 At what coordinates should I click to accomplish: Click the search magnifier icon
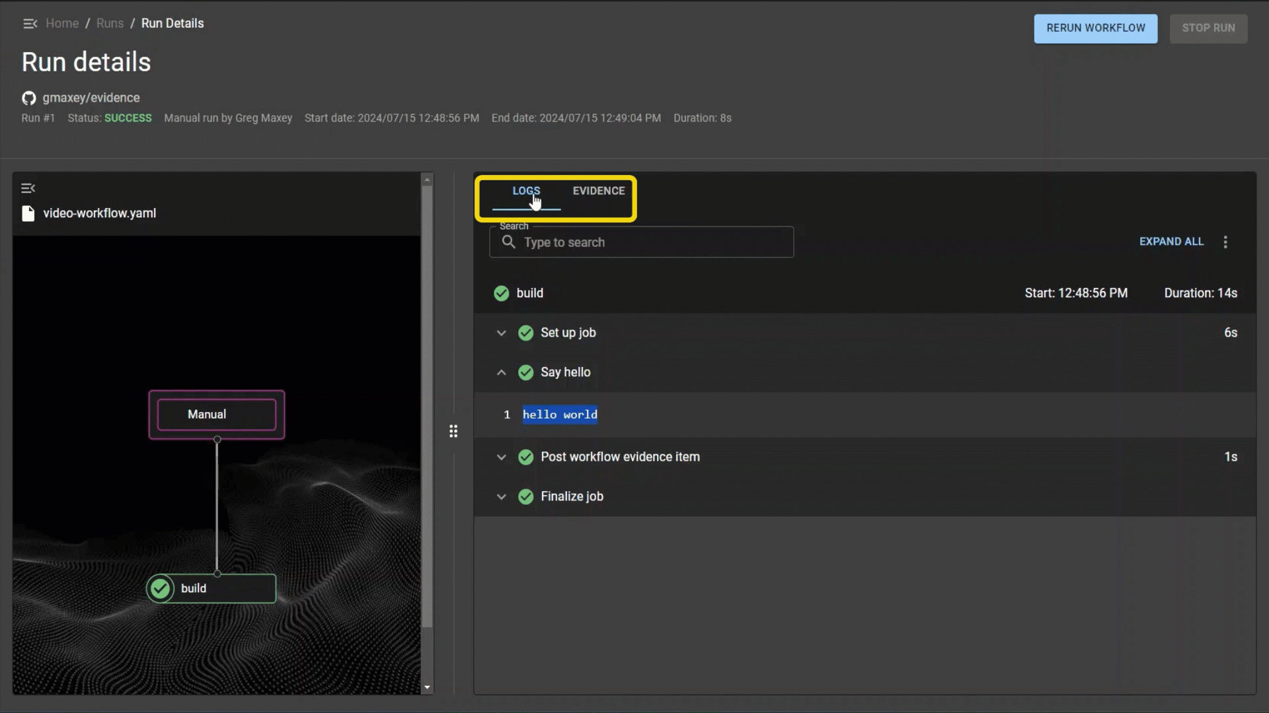[x=508, y=242]
